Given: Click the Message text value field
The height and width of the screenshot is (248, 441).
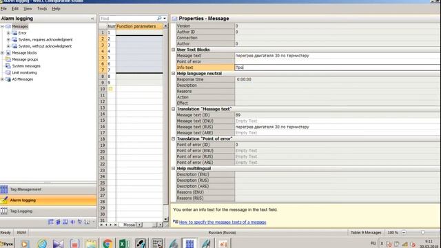Looking at the screenshot, I should point(338,56).
